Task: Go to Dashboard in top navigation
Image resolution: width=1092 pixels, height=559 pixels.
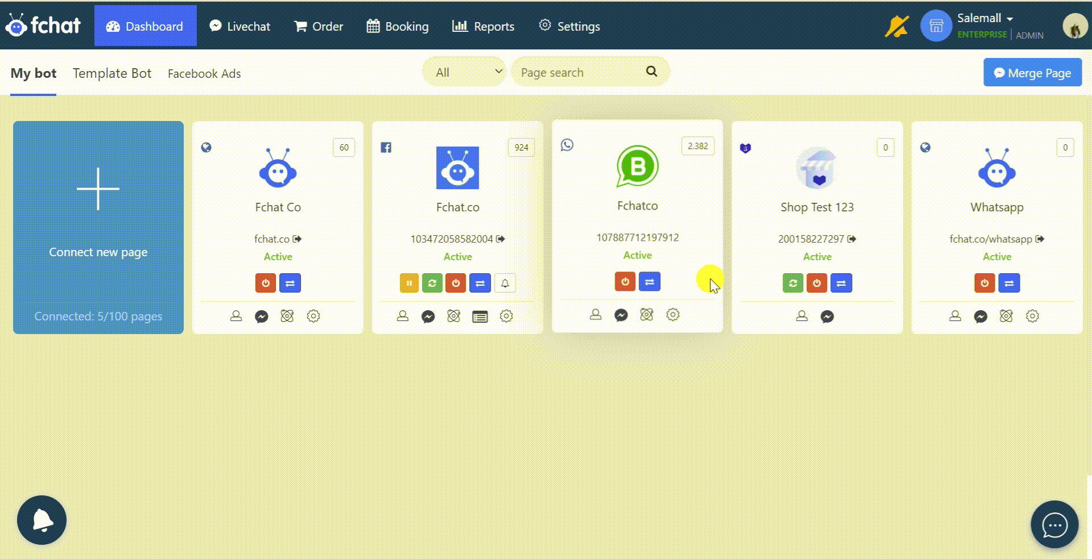Action: pos(145,26)
